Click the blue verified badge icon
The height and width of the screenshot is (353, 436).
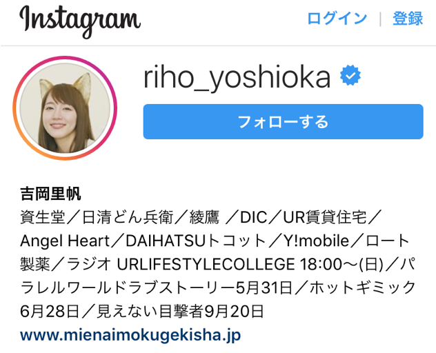pos(350,75)
